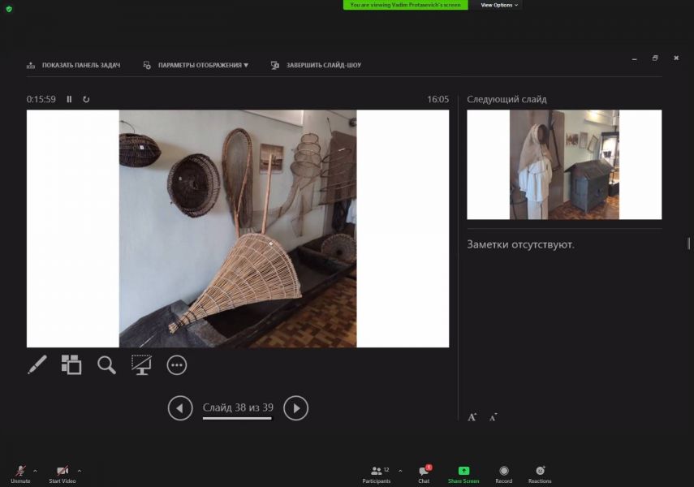Start recording with the Record button
Viewport: 694px width, 487px height.
click(x=503, y=474)
